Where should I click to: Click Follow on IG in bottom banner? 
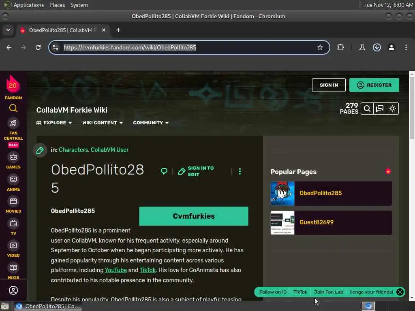[x=273, y=292]
